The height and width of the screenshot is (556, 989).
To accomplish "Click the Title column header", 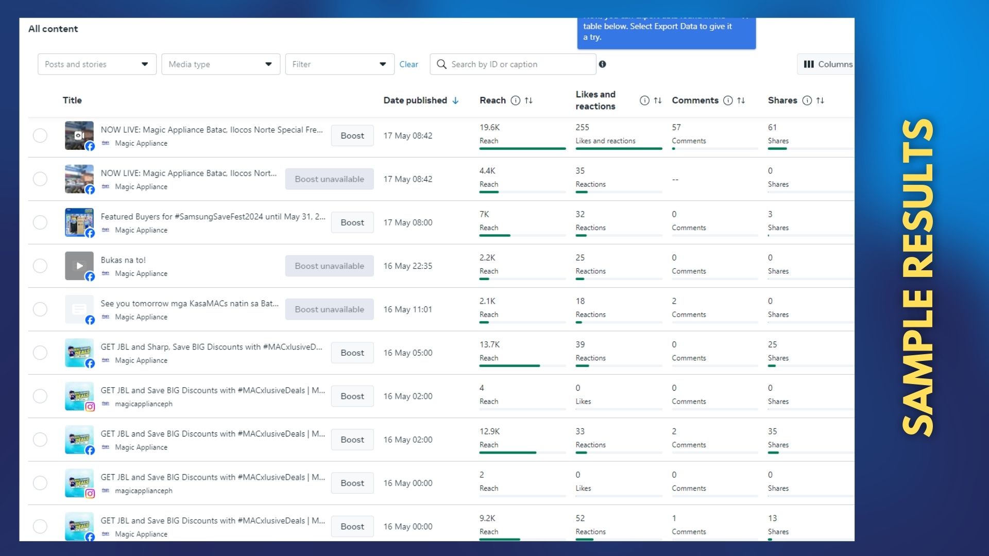I will 72,100.
